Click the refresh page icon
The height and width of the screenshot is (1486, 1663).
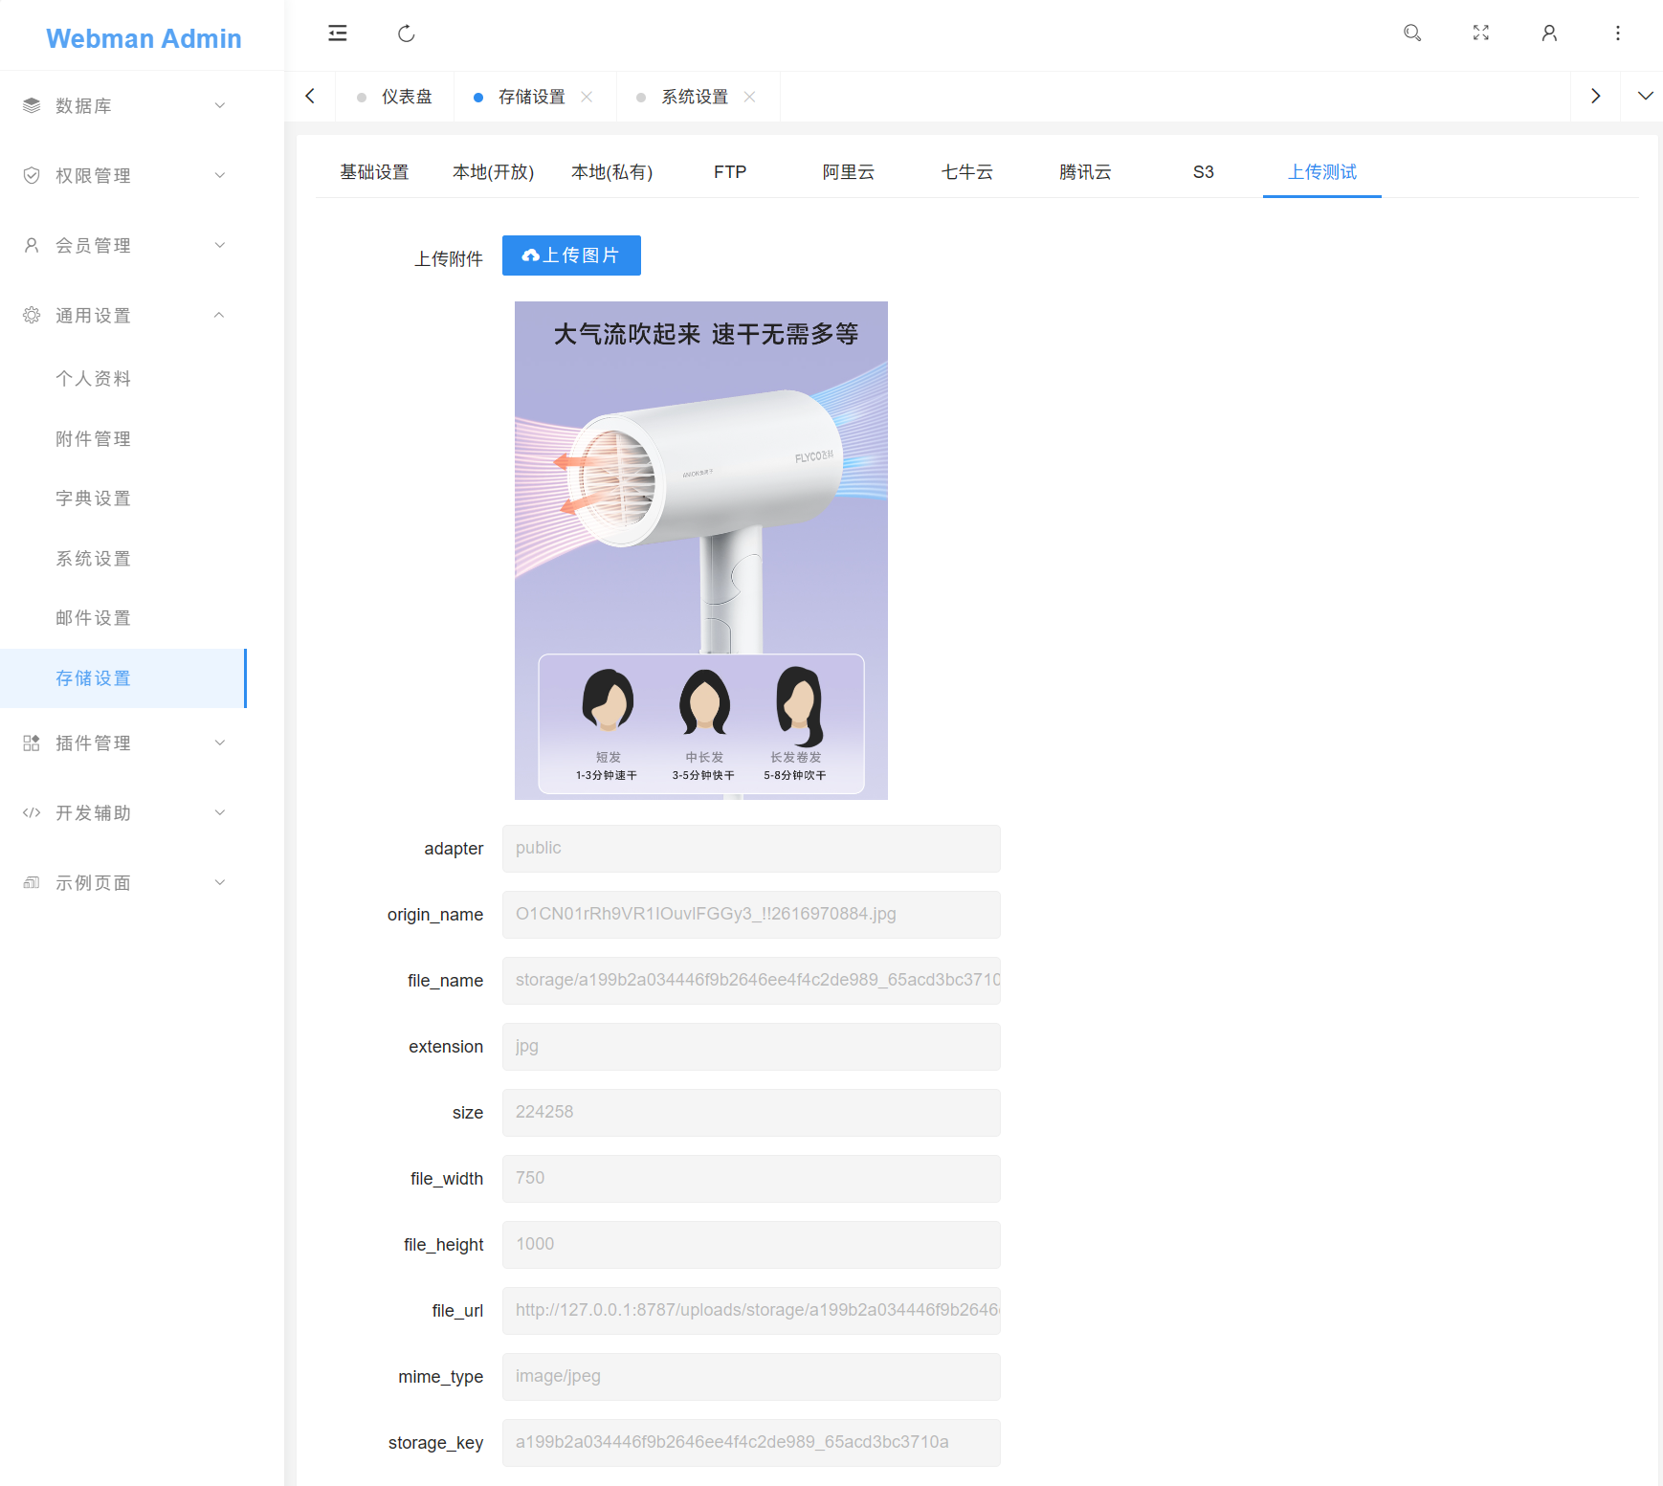tap(407, 33)
